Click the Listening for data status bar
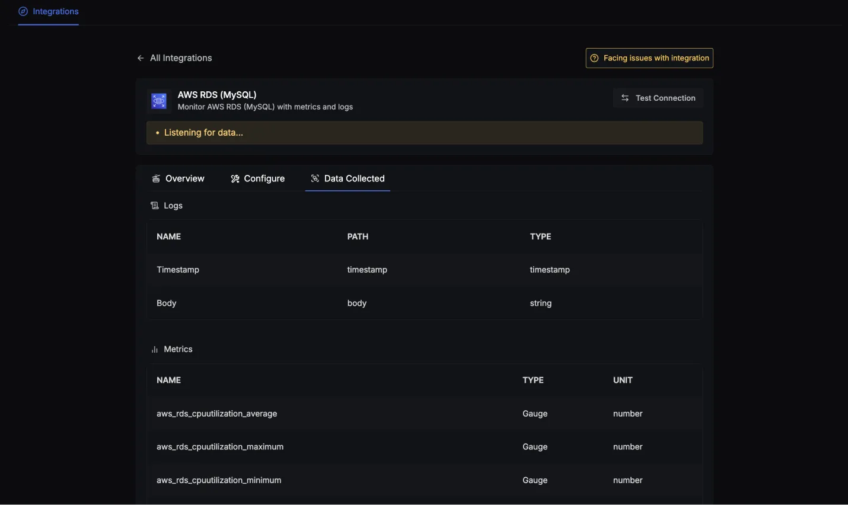 (425, 133)
